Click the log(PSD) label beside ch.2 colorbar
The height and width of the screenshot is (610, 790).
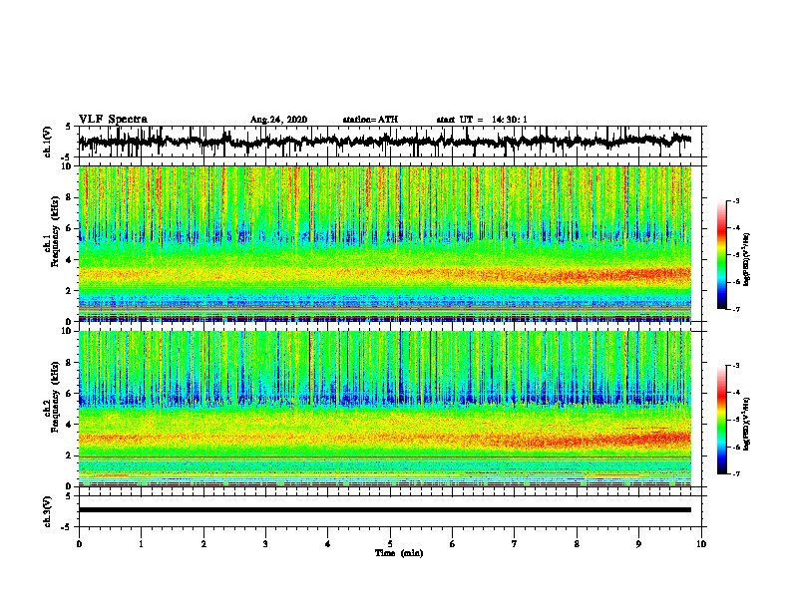coord(747,423)
